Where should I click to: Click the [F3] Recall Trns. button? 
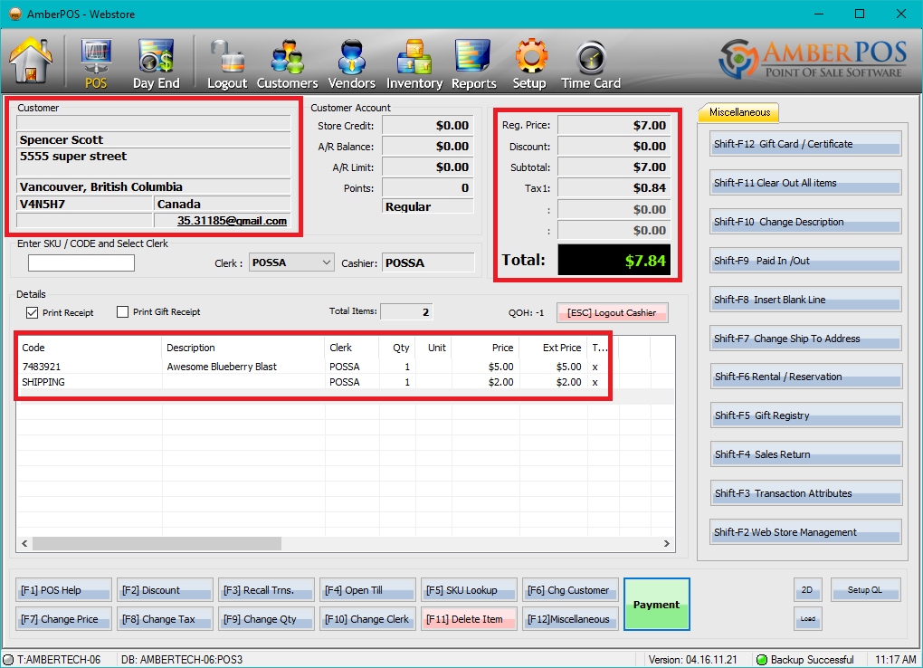[266, 589]
